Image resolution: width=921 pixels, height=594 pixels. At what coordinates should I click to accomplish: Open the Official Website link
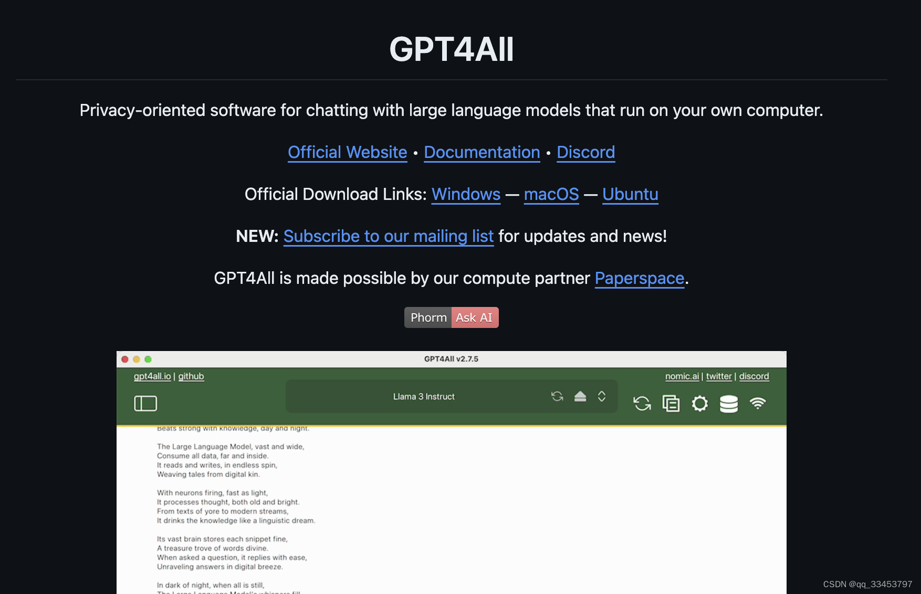(348, 152)
